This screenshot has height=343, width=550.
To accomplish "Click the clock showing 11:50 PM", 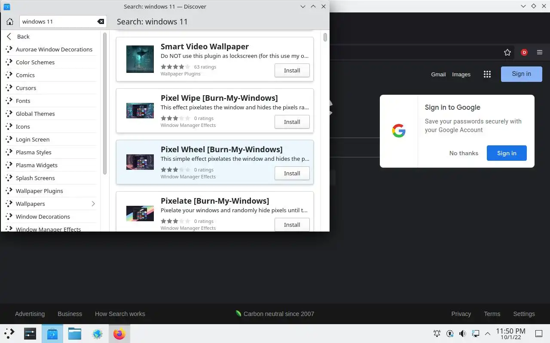I will coord(510,334).
